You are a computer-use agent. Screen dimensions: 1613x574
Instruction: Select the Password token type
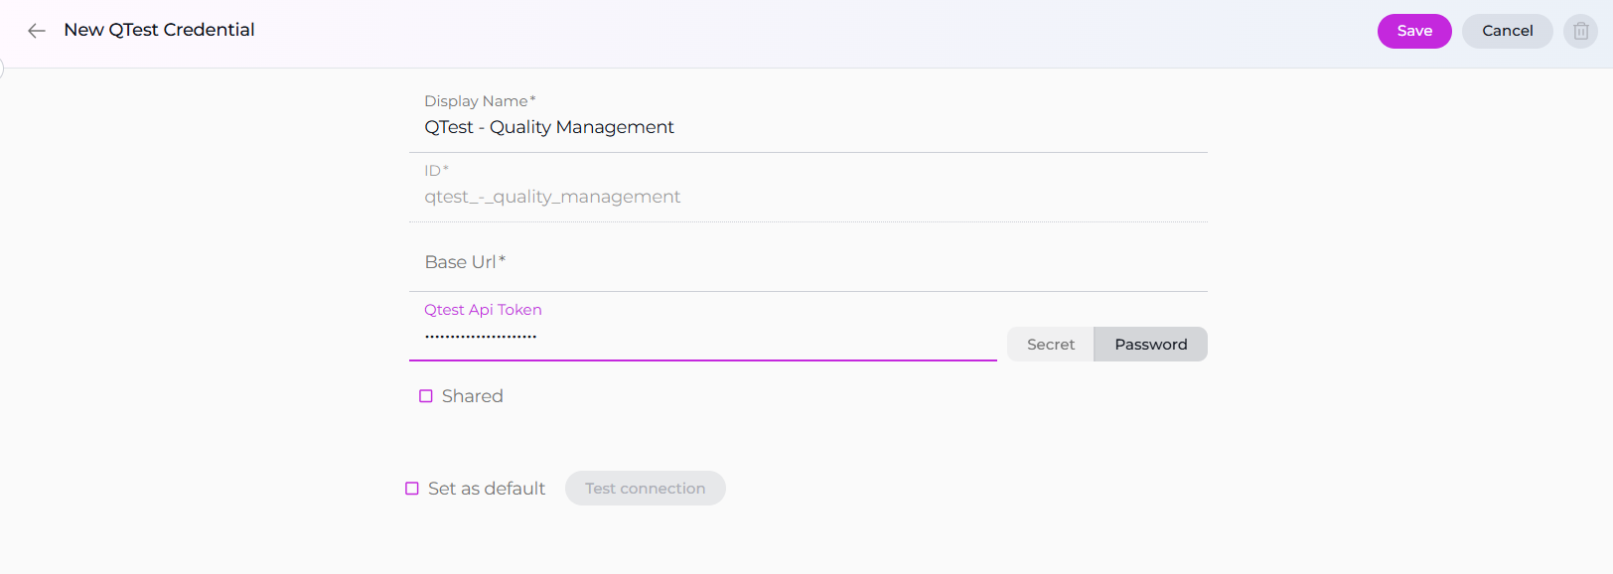[x=1150, y=345]
